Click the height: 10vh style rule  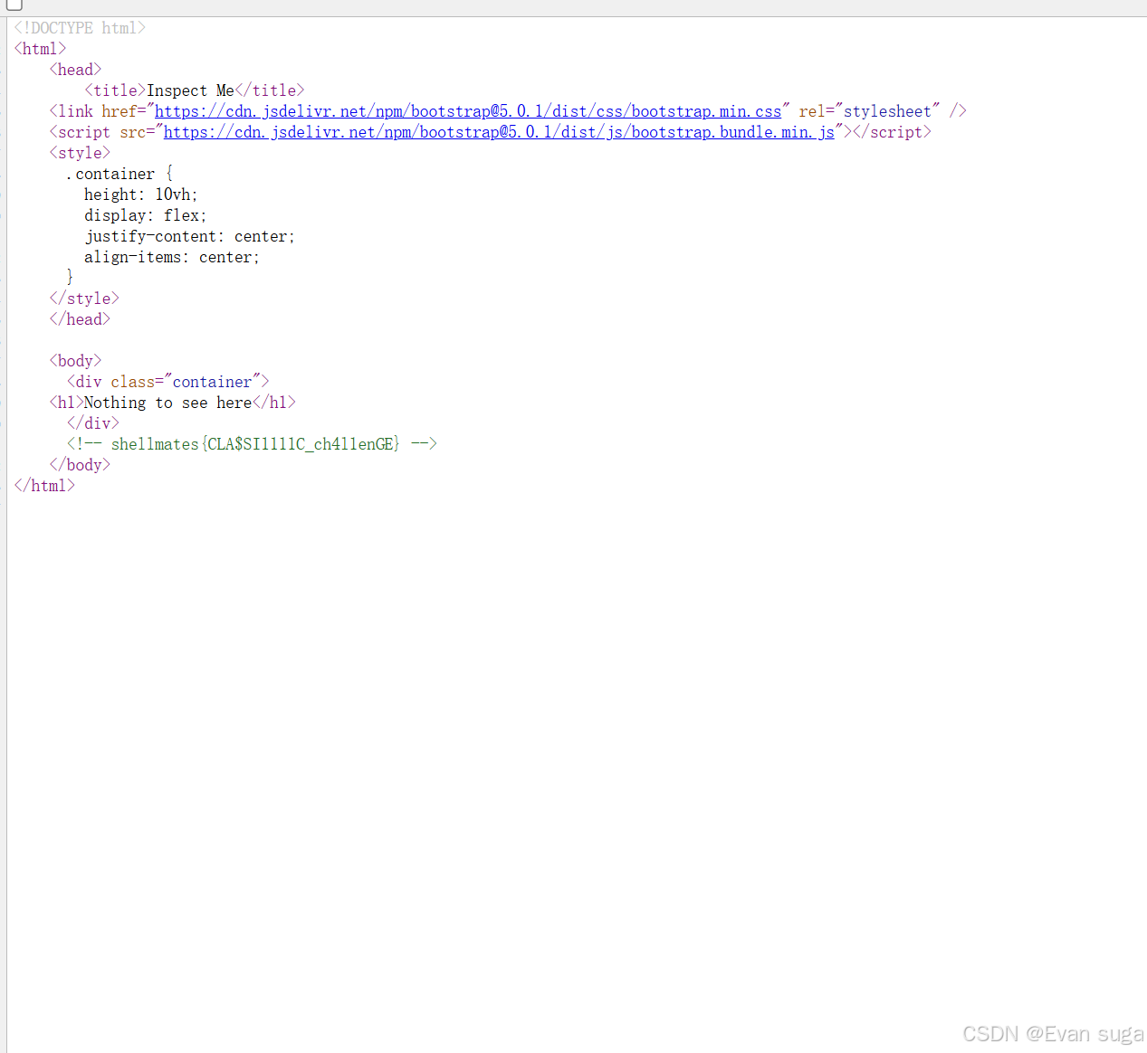pos(140,194)
